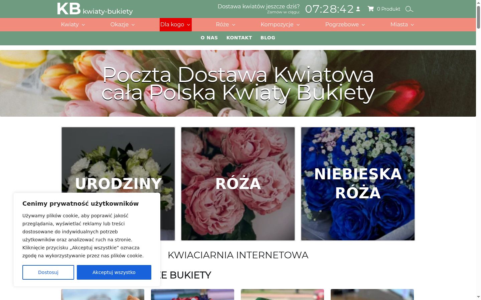Open the shopping cart icon
This screenshot has height=300, width=481.
click(x=370, y=9)
